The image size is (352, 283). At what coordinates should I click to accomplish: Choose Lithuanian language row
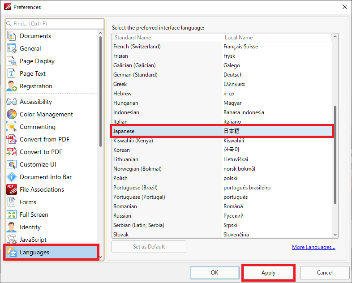[222, 159]
